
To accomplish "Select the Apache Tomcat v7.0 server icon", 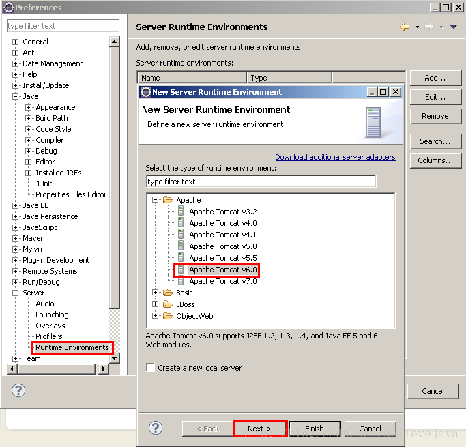I will 181,281.
